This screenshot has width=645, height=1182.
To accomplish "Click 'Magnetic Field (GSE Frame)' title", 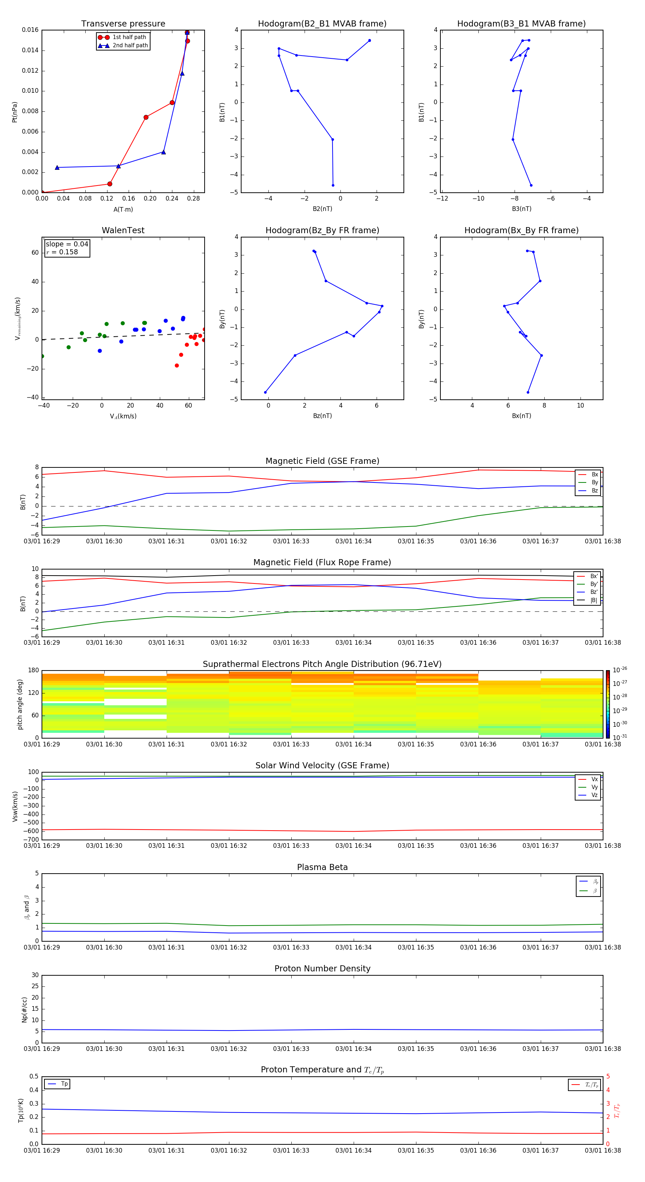I will [x=322, y=461].
